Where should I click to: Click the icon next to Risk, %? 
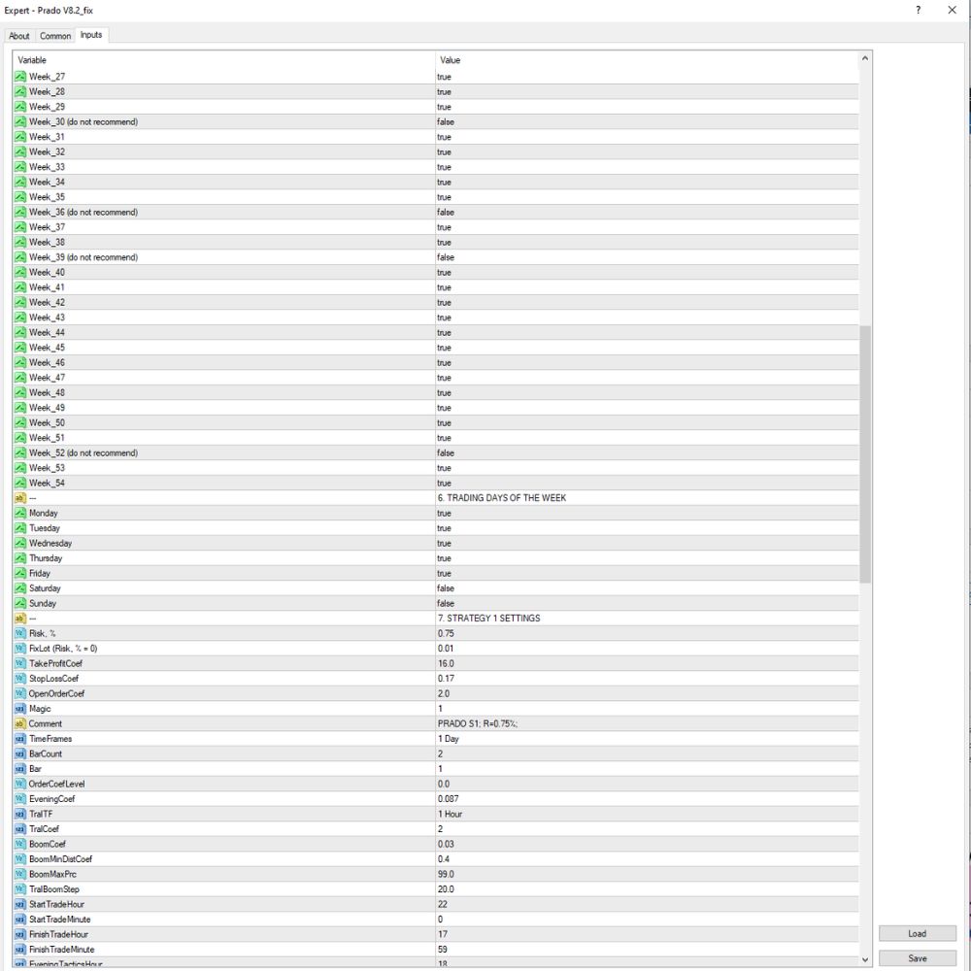coord(19,633)
